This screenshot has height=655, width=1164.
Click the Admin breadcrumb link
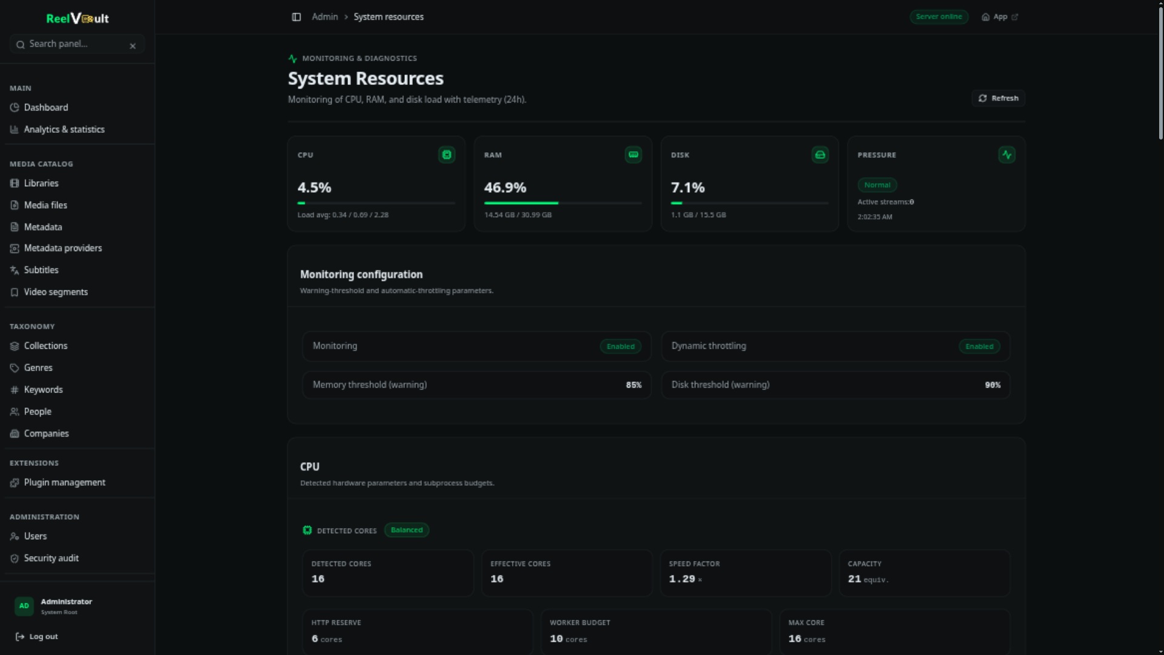click(325, 17)
